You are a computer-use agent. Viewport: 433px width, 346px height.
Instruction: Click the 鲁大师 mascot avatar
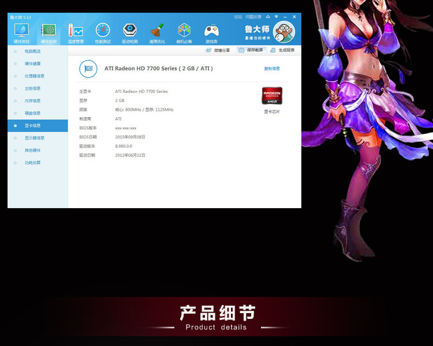coord(284,32)
